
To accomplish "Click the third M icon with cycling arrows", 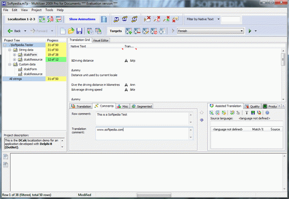I will coord(134,19).
